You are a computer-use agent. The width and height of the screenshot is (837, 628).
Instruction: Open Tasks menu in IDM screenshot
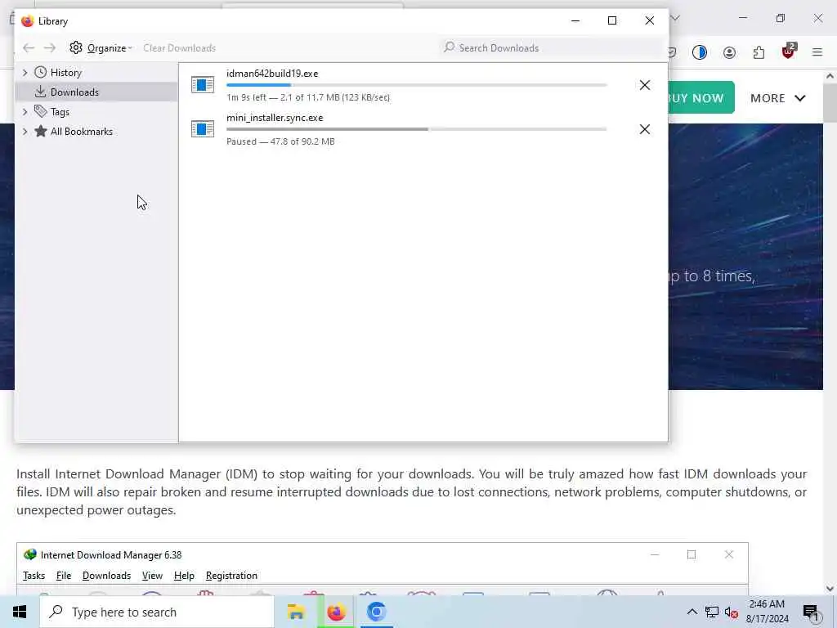coord(34,576)
